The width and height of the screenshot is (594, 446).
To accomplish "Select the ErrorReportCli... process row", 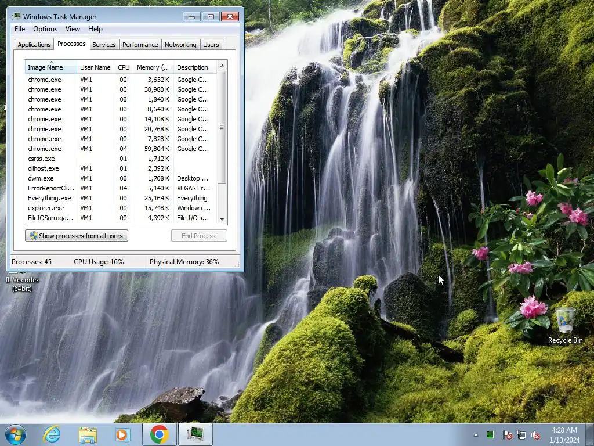I will (x=121, y=188).
